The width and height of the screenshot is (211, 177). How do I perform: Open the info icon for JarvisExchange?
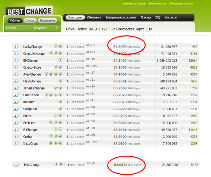click(16, 88)
